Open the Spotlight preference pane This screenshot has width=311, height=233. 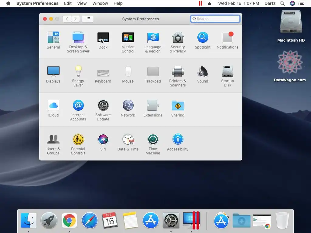[203, 40]
